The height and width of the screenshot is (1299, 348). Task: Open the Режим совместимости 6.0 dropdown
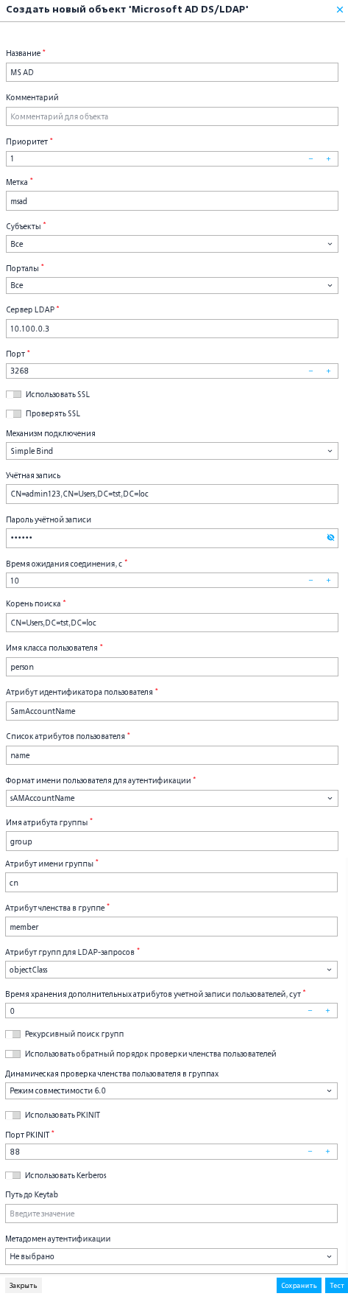tap(171, 1090)
